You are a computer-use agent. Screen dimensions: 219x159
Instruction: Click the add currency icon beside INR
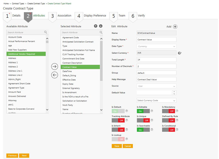(x=180, y=53)
